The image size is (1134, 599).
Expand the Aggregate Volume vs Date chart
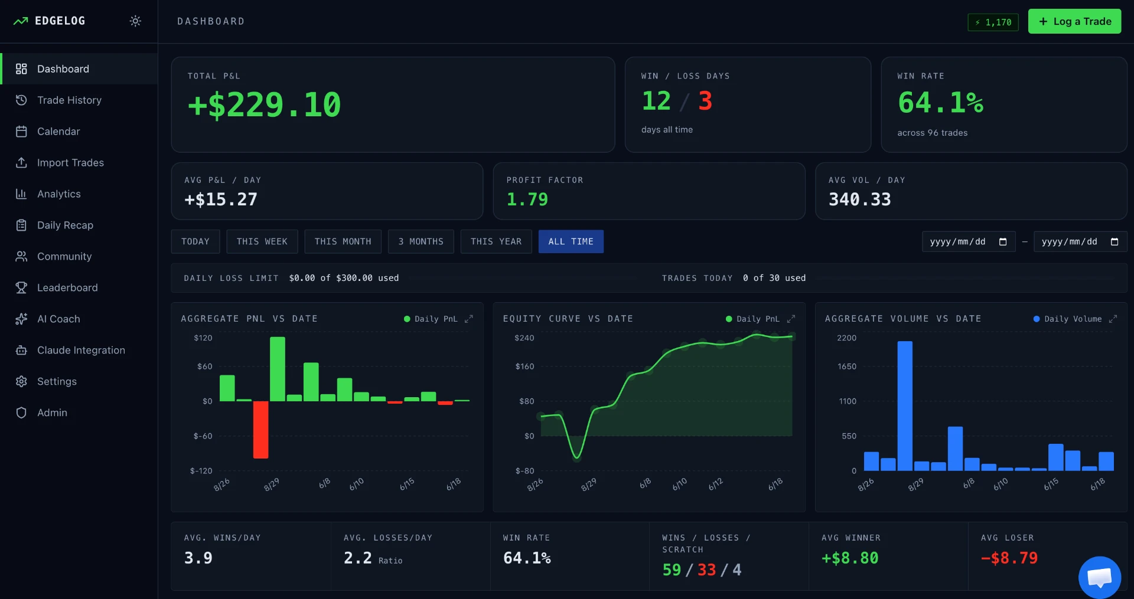[1113, 319]
